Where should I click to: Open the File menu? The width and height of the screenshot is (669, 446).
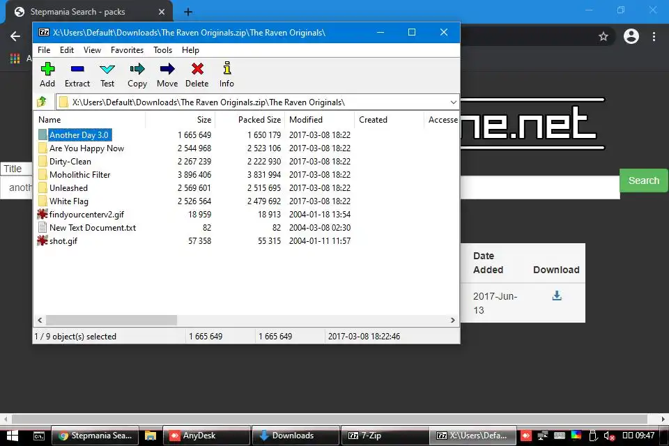click(x=44, y=50)
